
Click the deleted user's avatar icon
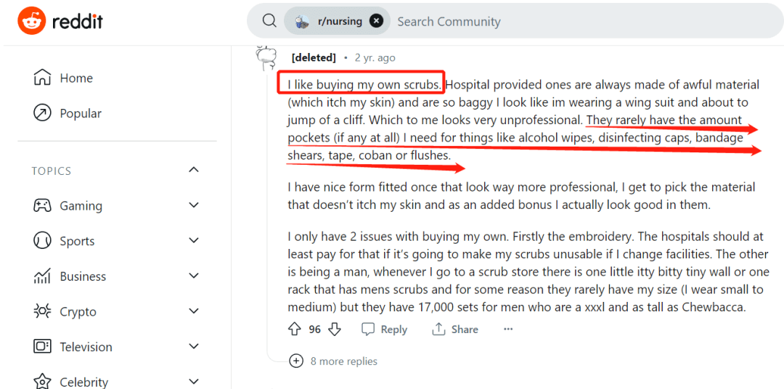tap(267, 56)
